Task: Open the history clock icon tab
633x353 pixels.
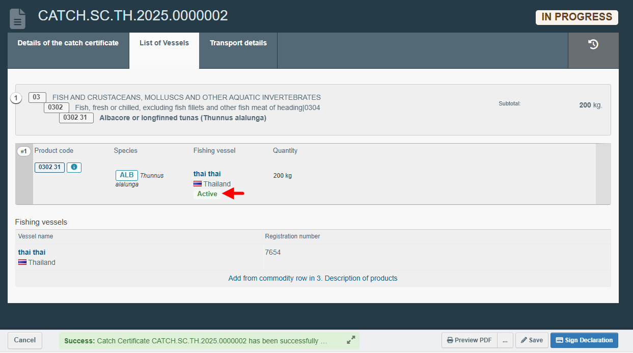Action: pyautogui.click(x=593, y=45)
